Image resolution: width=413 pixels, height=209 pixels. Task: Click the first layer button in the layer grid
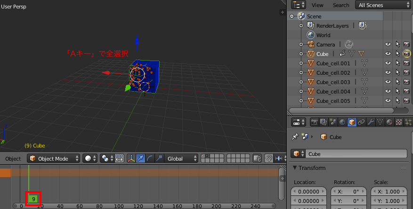(x=203, y=156)
